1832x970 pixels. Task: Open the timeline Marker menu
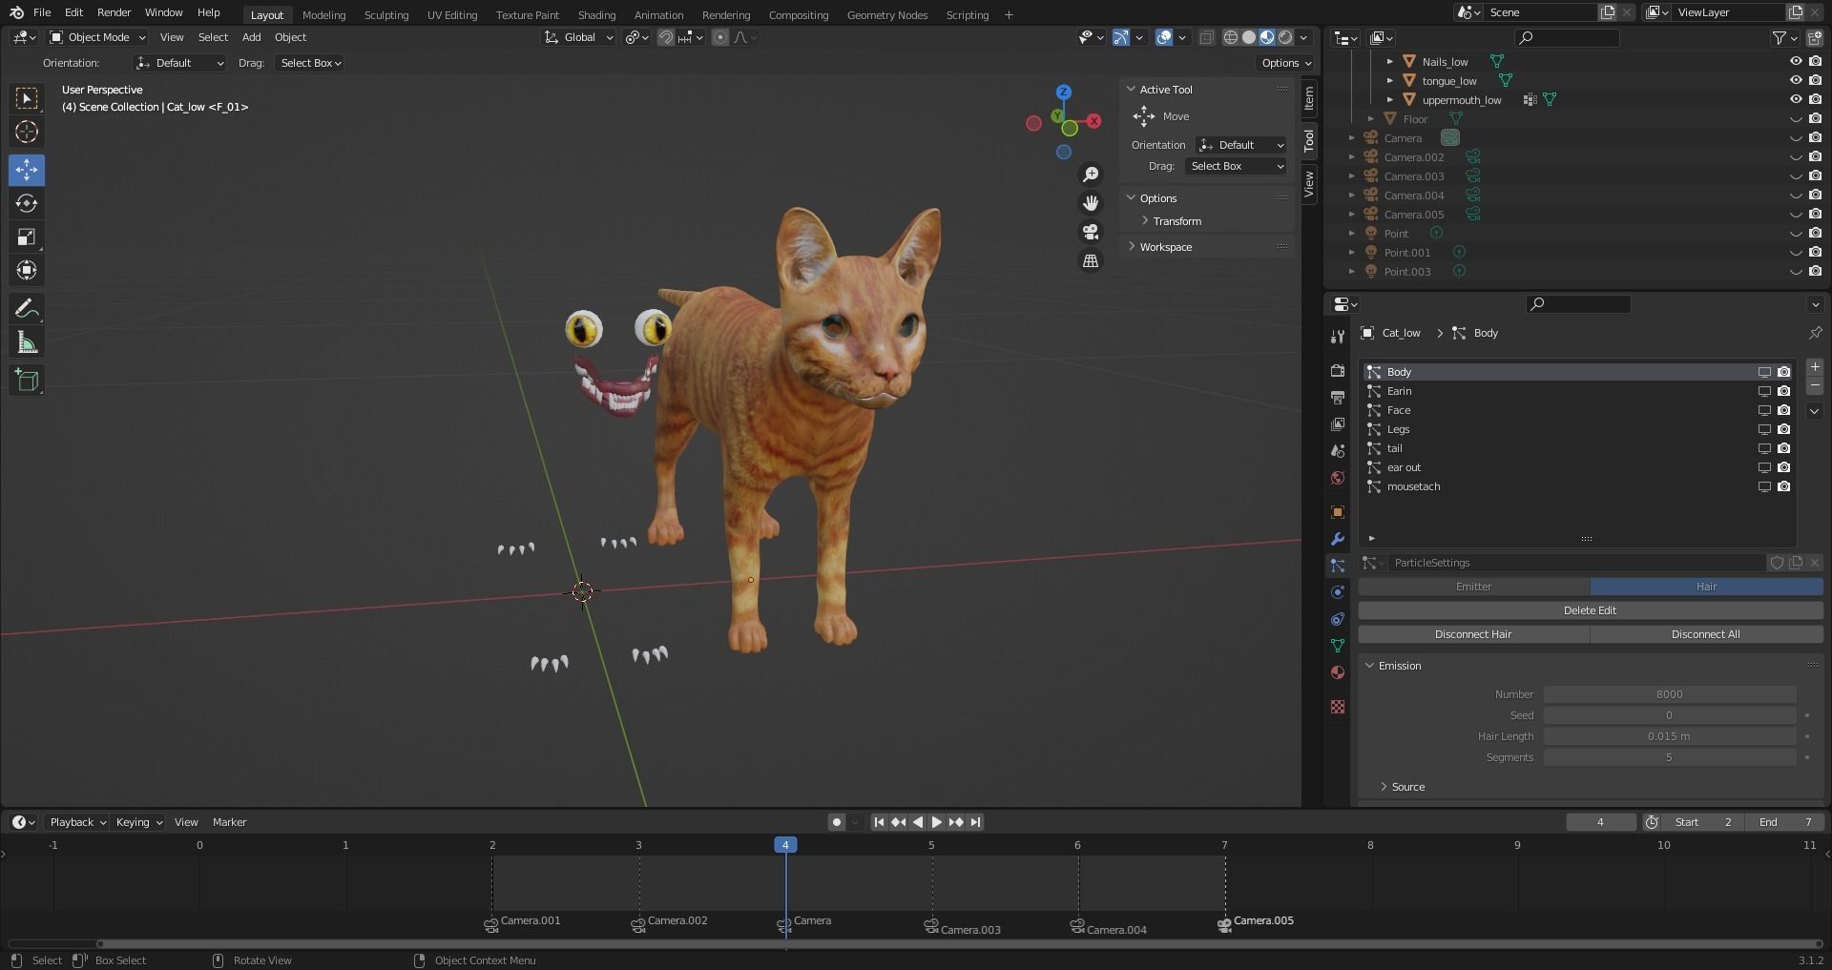point(229,822)
